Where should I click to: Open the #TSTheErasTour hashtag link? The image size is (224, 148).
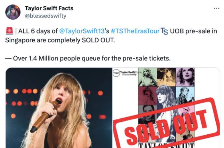[135, 31]
